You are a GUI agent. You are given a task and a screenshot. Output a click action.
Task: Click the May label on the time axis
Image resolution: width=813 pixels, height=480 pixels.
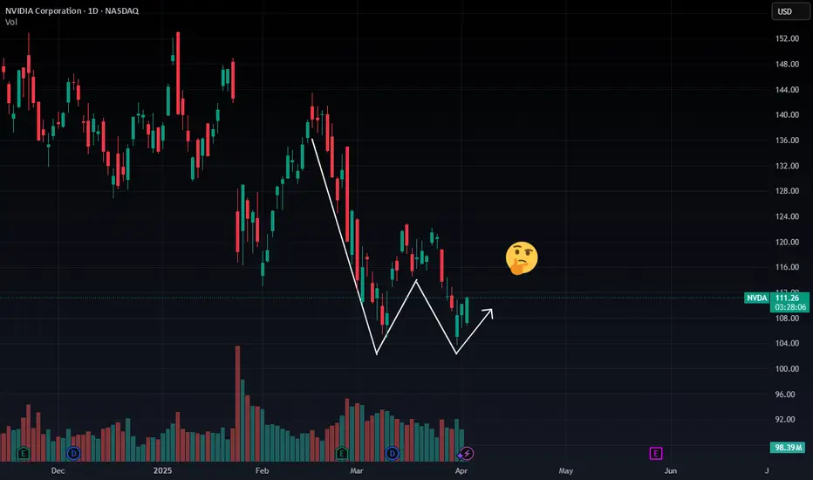(566, 470)
